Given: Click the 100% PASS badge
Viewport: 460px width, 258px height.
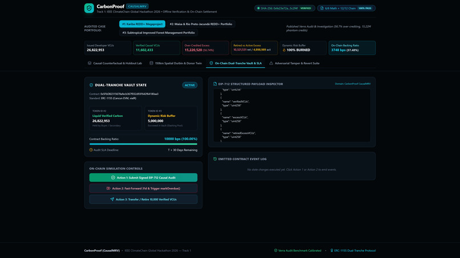Looking at the screenshot, I should click(x=365, y=8).
